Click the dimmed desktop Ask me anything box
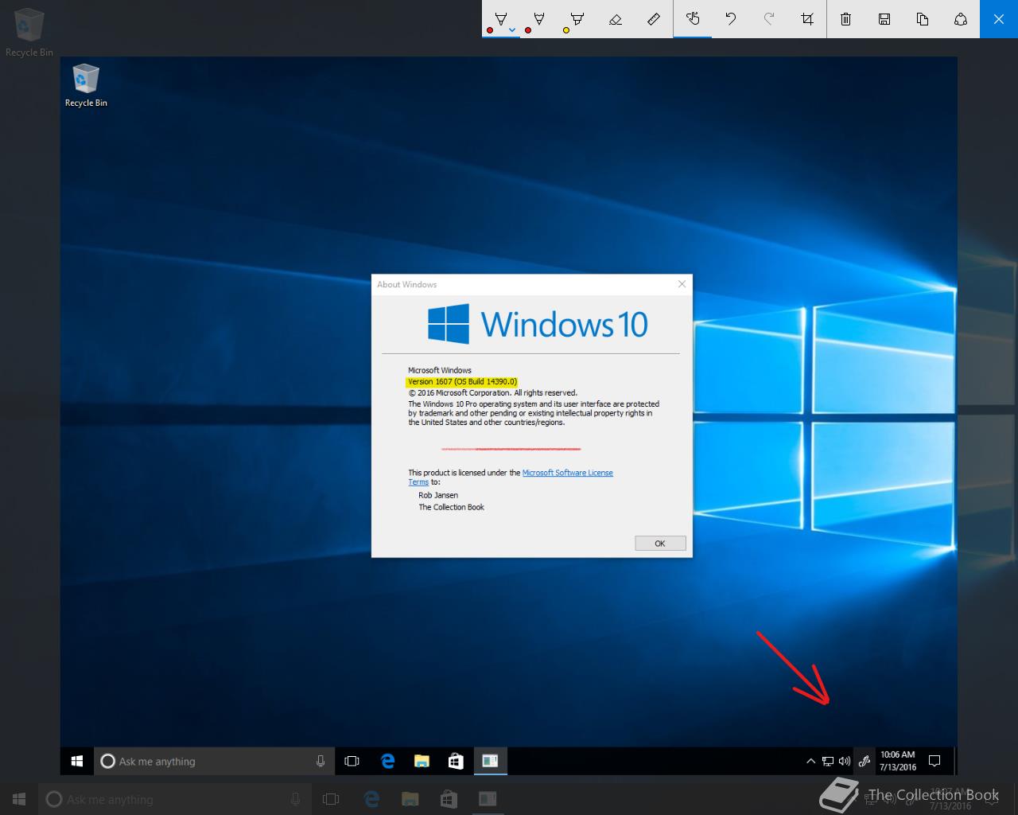 175,799
